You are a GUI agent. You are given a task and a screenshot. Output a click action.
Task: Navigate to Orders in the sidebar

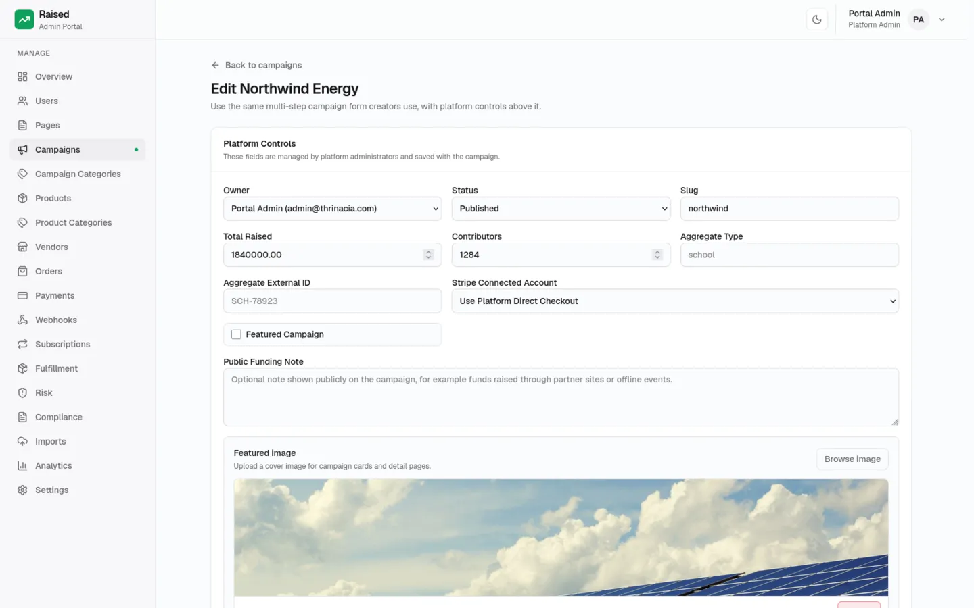pyautogui.click(x=77, y=271)
